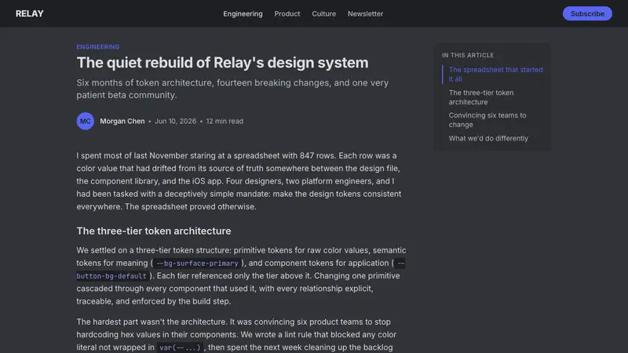Click the subtitle starting 'Six months of token'
This screenshot has height=353, width=628.
(x=232, y=89)
